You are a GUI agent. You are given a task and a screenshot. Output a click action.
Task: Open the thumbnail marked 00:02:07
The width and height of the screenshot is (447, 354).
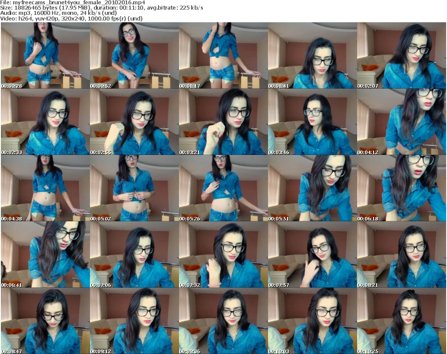402,55
